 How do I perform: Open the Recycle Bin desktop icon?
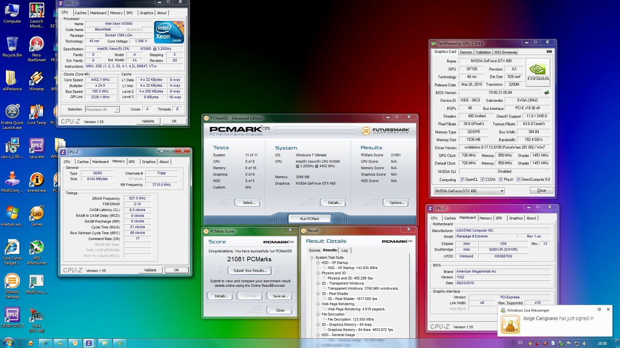point(12,47)
